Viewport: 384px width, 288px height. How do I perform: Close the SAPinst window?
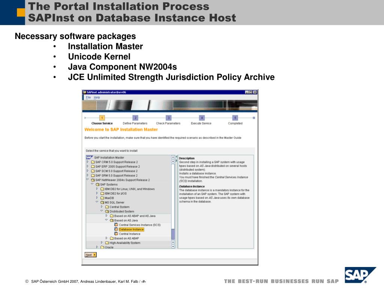click(x=255, y=92)
